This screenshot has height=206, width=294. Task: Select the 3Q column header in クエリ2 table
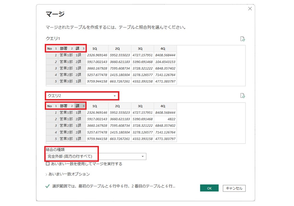point(142,106)
